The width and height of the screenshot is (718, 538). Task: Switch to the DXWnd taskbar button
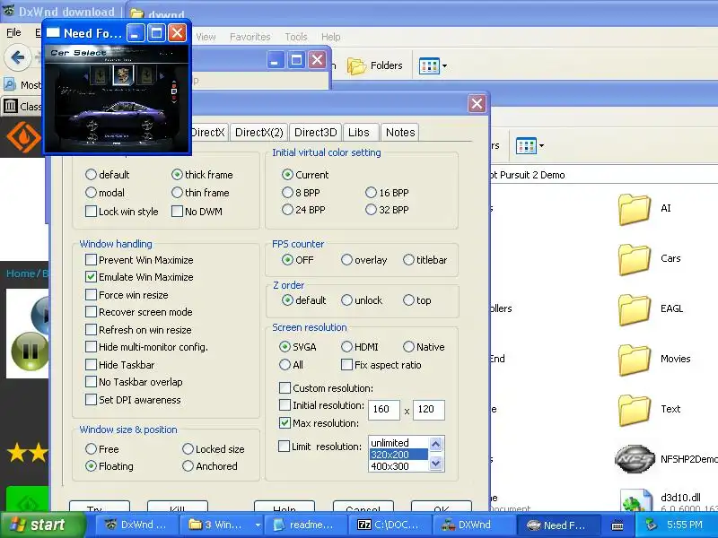pos(472,525)
